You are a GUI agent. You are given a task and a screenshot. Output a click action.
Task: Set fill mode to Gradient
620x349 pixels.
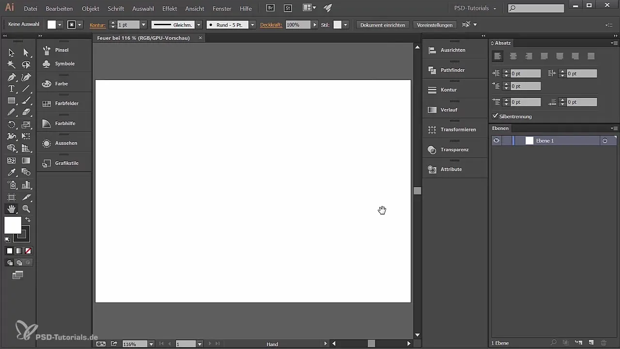coord(19,251)
